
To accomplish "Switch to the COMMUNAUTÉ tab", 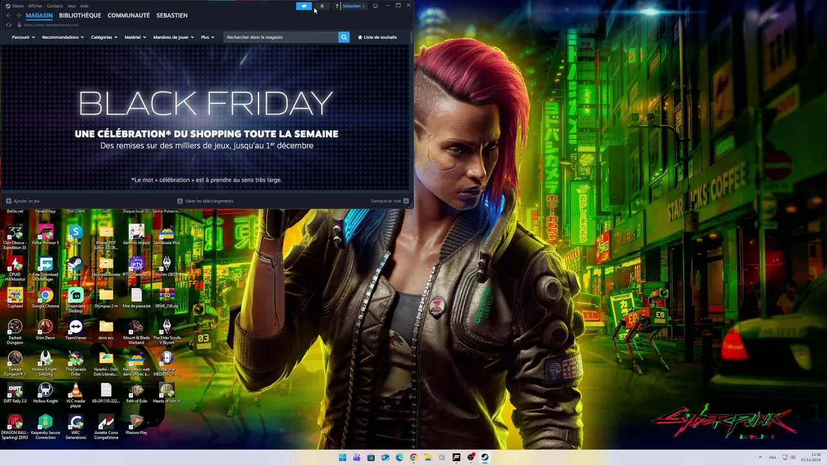I will pos(129,15).
